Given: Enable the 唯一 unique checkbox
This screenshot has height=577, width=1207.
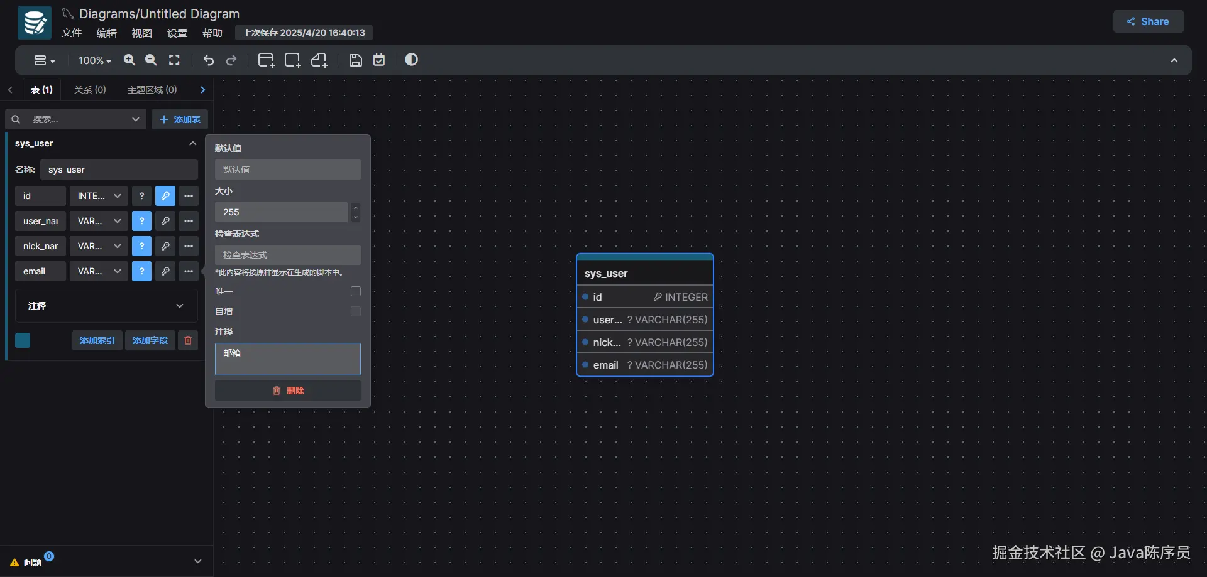Looking at the screenshot, I should (355, 291).
